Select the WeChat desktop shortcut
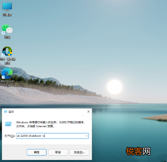Screen dimensions: 167x162 (7, 31)
